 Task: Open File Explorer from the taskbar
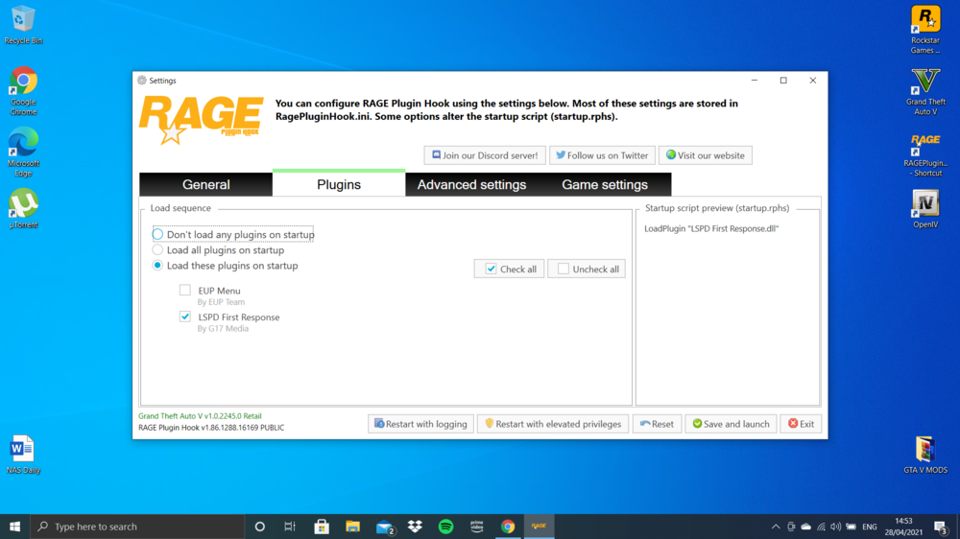coord(352,527)
